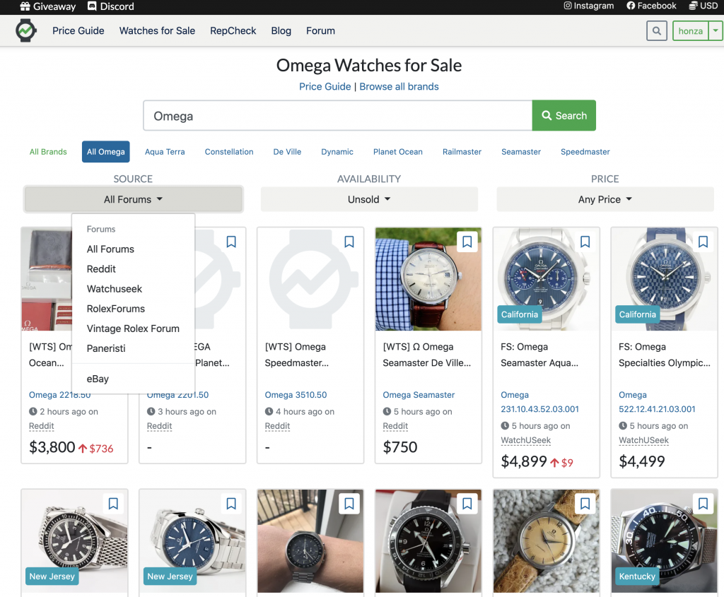Screen dimensions: 724x597
Task: Click the Kentucky location tag
Action: (x=637, y=577)
